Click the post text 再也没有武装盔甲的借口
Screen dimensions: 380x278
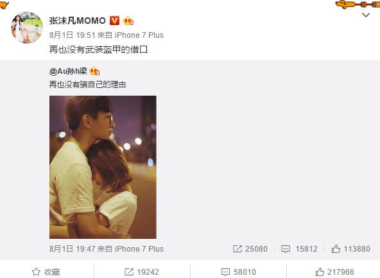98,49
